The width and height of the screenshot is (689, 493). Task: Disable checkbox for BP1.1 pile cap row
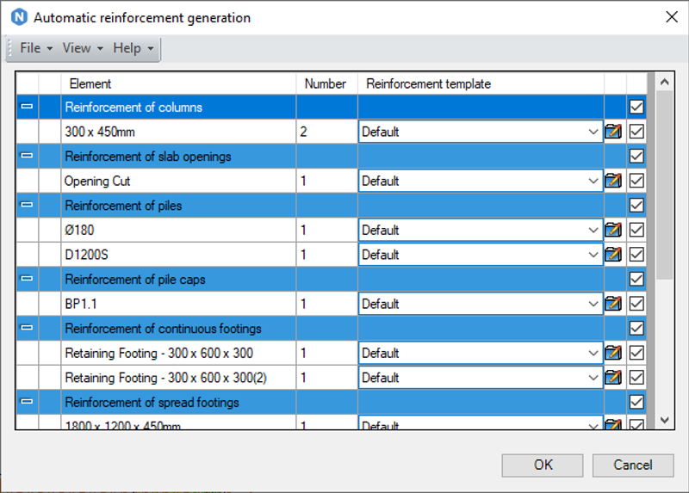(636, 304)
